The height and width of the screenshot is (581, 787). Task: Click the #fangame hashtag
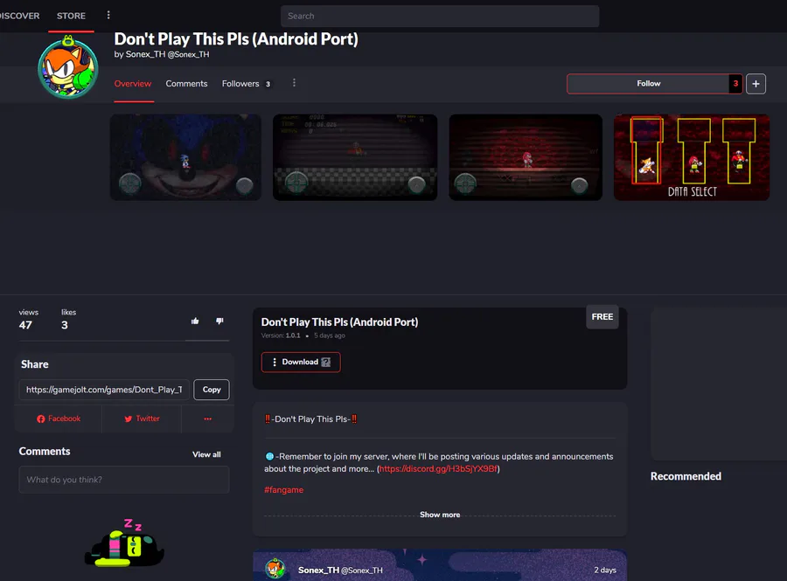[x=283, y=490]
